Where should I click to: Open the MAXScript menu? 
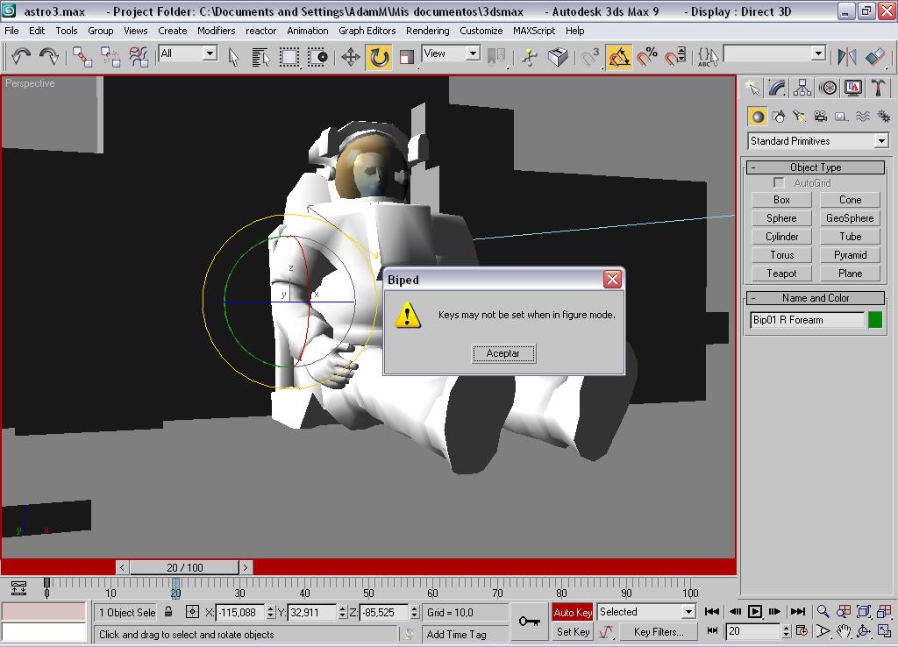pyautogui.click(x=534, y=31)
